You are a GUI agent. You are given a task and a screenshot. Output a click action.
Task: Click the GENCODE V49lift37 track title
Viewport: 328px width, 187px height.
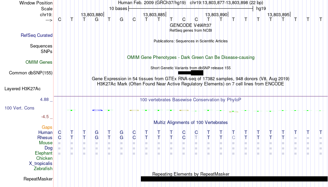coord(191,25)
